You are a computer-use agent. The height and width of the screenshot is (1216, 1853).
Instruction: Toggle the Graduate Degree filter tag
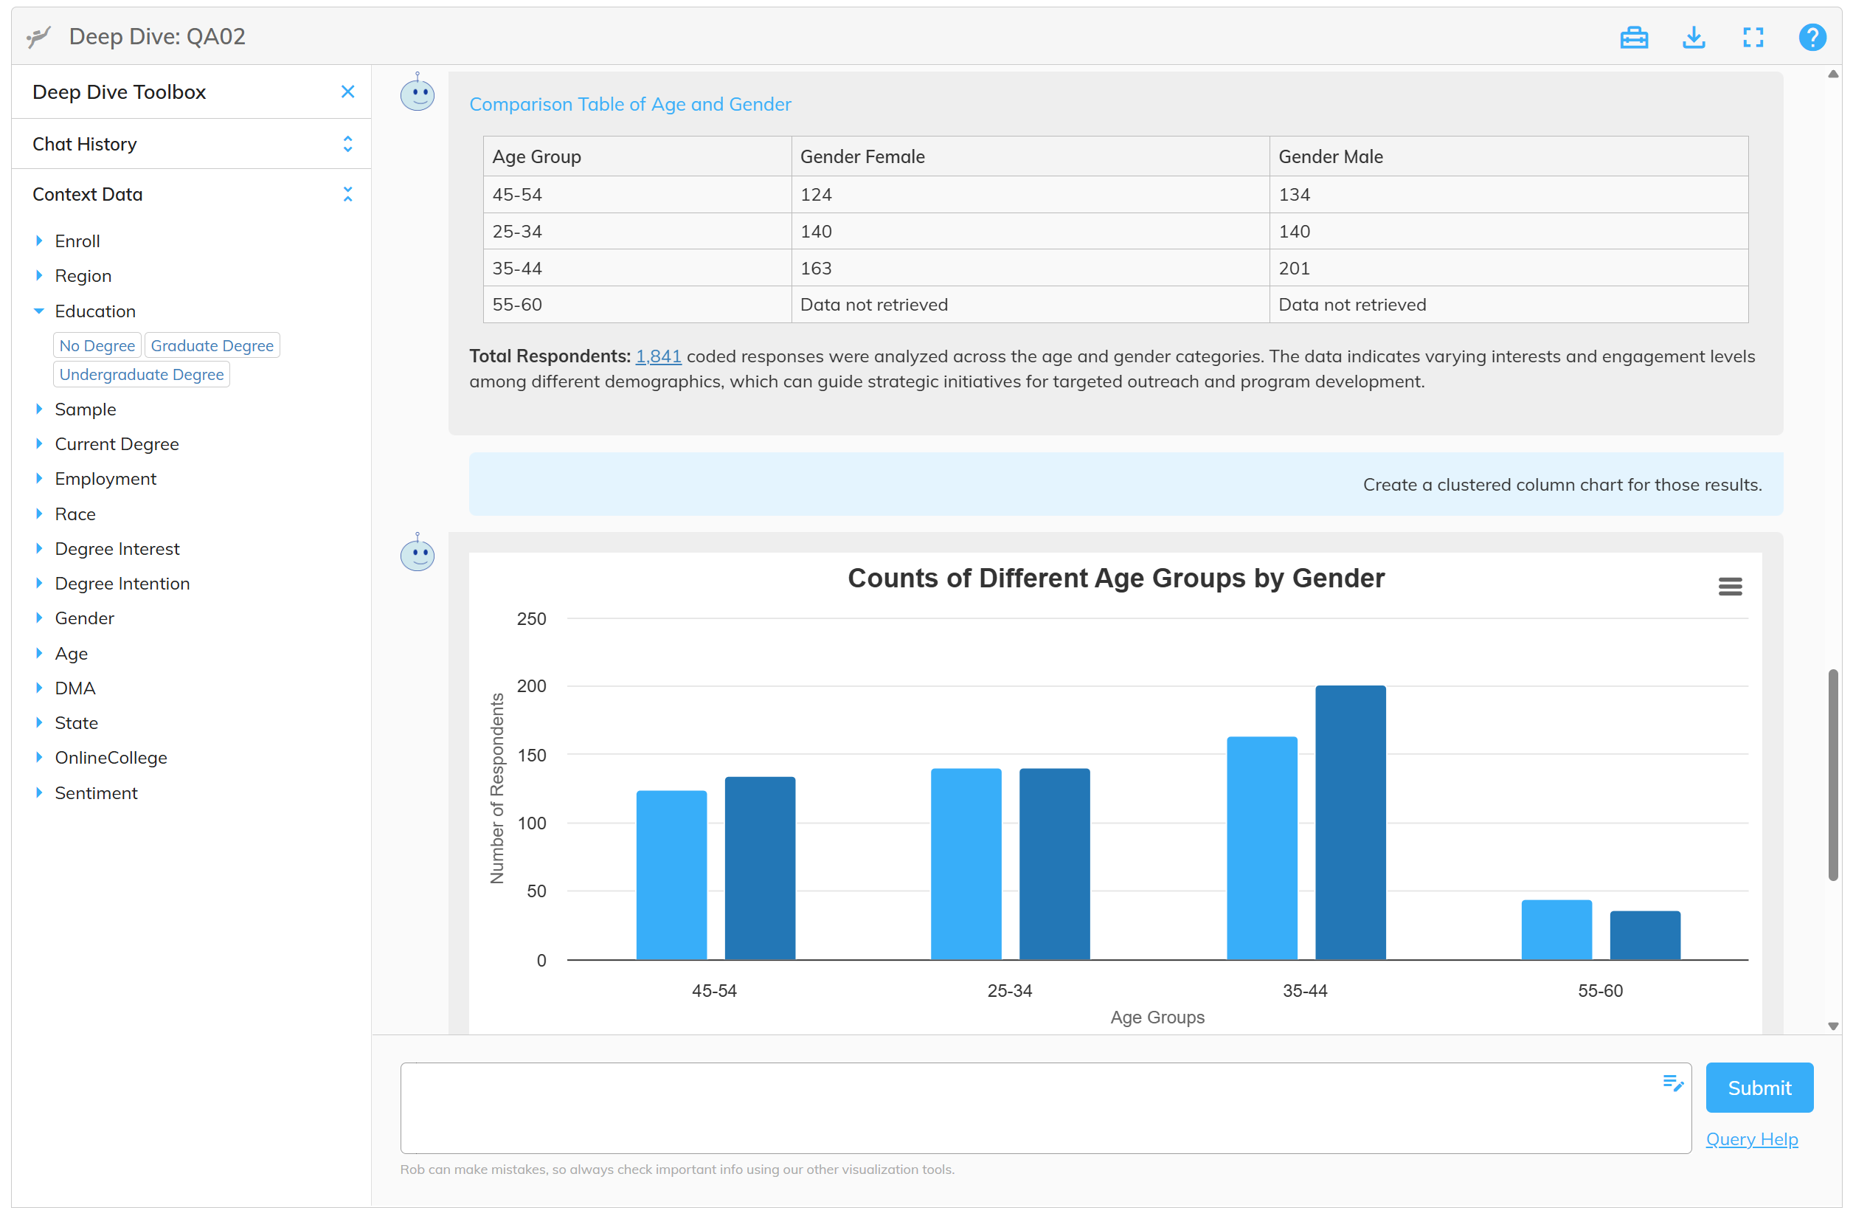coord(212,345)
